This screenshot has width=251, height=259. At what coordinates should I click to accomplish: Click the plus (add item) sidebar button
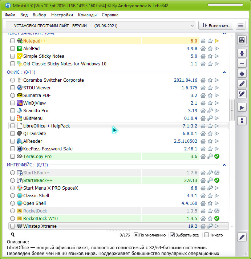pyautogui.click(x=242, y=53)
